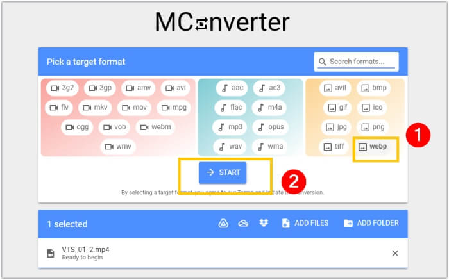Import files from Google Drive icon
Image resolution: width=449 pixels, height=280 pixels.
pyautogui.click(x=223, y=223)
